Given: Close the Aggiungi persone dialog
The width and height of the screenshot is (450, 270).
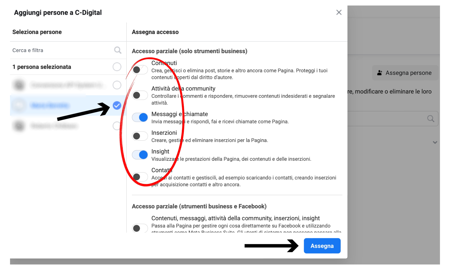Looking at the screenshot, I should [x=339, y=12].
